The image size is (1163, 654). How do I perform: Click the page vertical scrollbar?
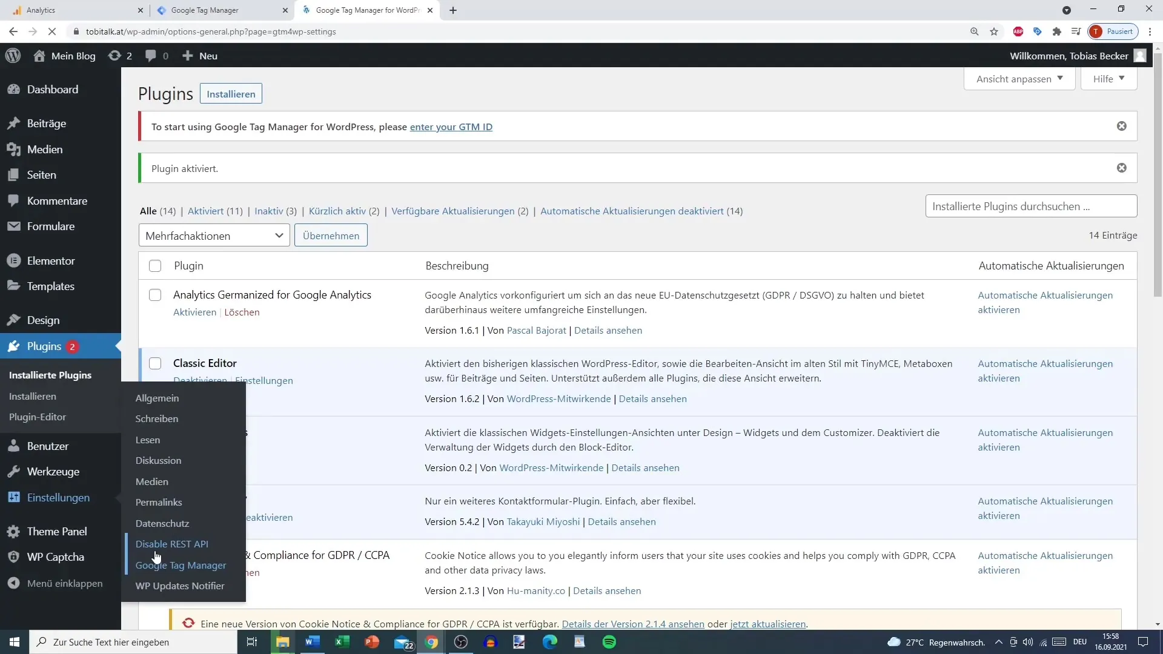point(1158,176)
